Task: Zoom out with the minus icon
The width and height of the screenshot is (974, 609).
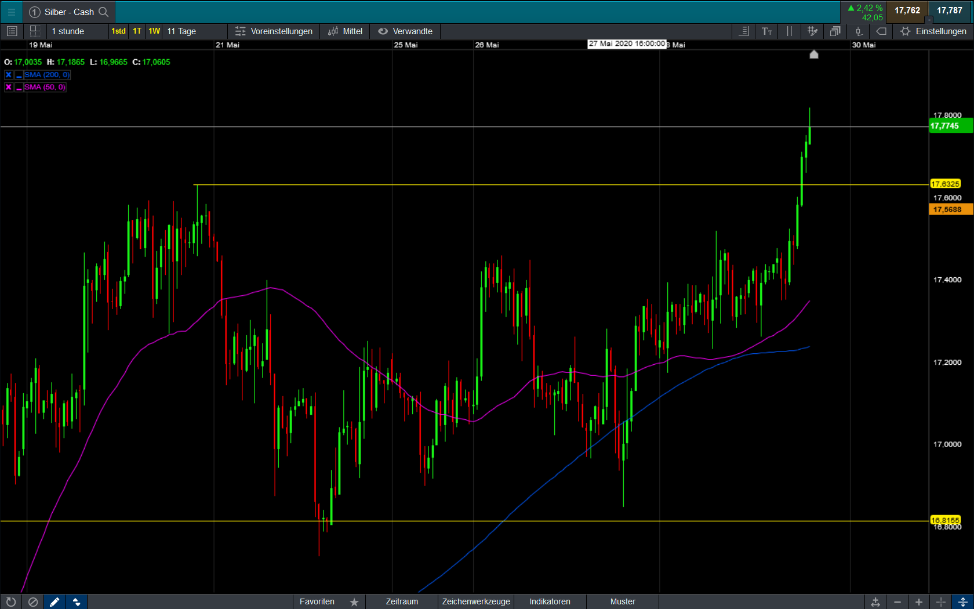Action: (x=897, y=602)
